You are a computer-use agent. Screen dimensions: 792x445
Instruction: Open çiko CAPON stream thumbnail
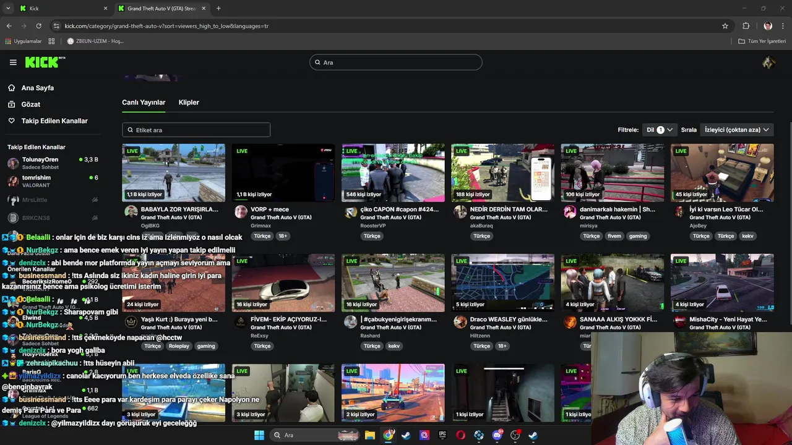tap(393, 172)
